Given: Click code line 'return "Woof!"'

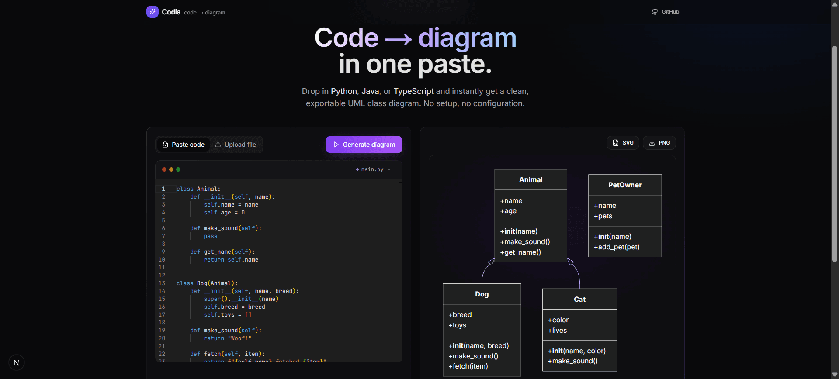Looking at the screenshot, I should click(227, 338).
